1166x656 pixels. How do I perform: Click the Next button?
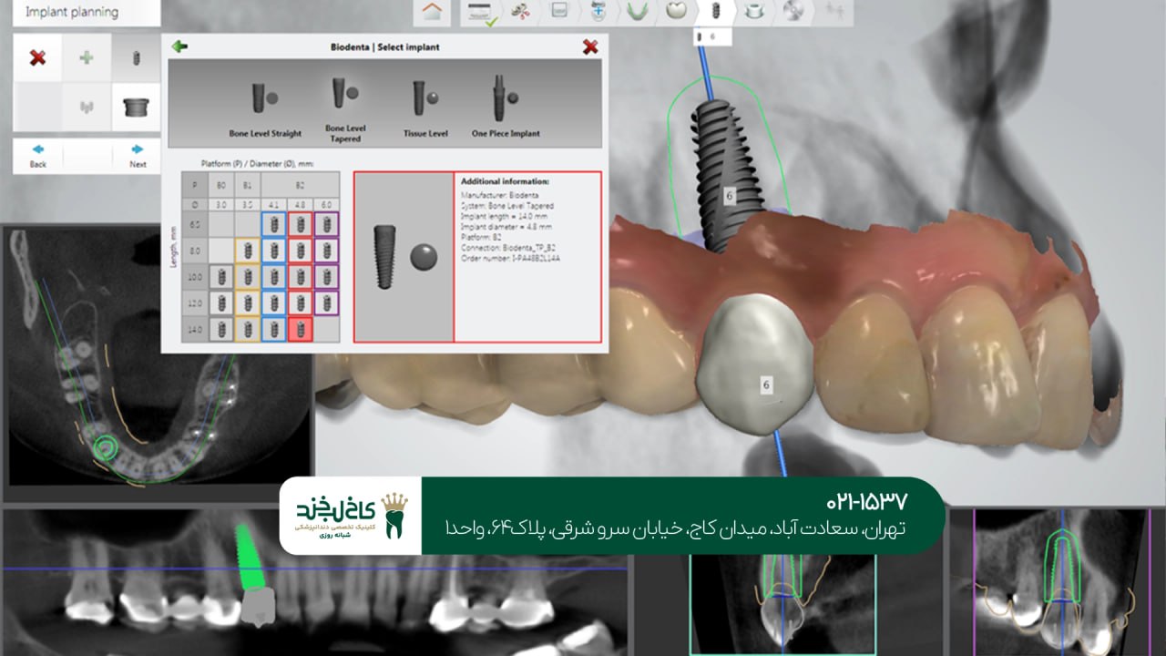click(x=137, y=155)
